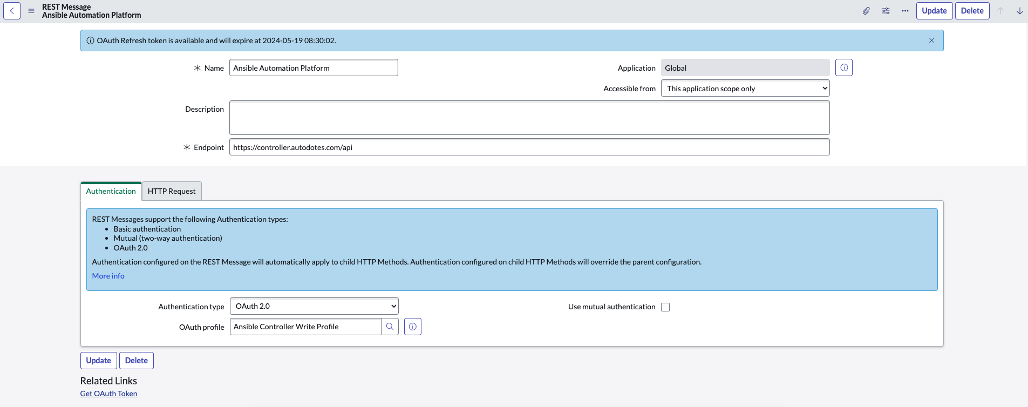Toggle Use mutual authentication checkbox
This screenshot has width=1028, height=407.
click(665, 307)
